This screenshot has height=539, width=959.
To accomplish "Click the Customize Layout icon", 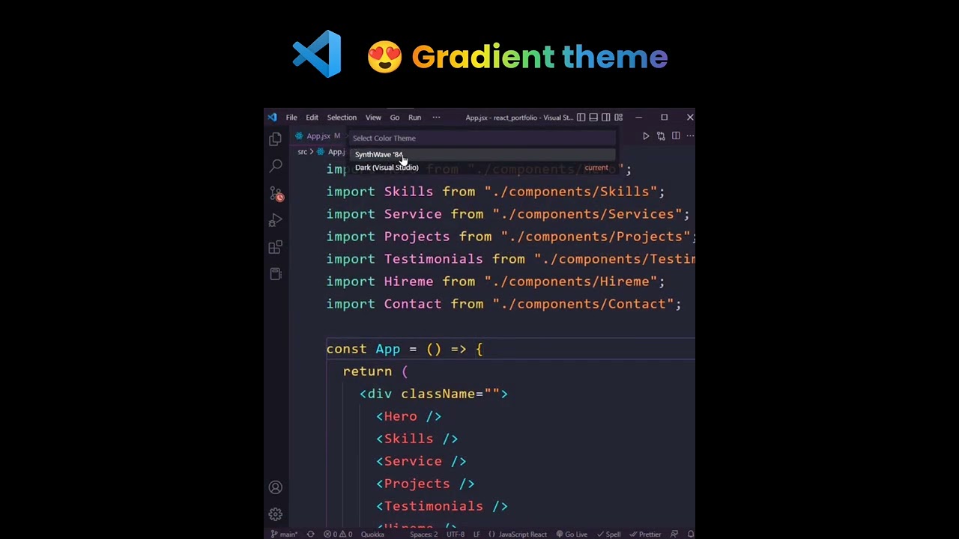I will (x=618, y=118).
